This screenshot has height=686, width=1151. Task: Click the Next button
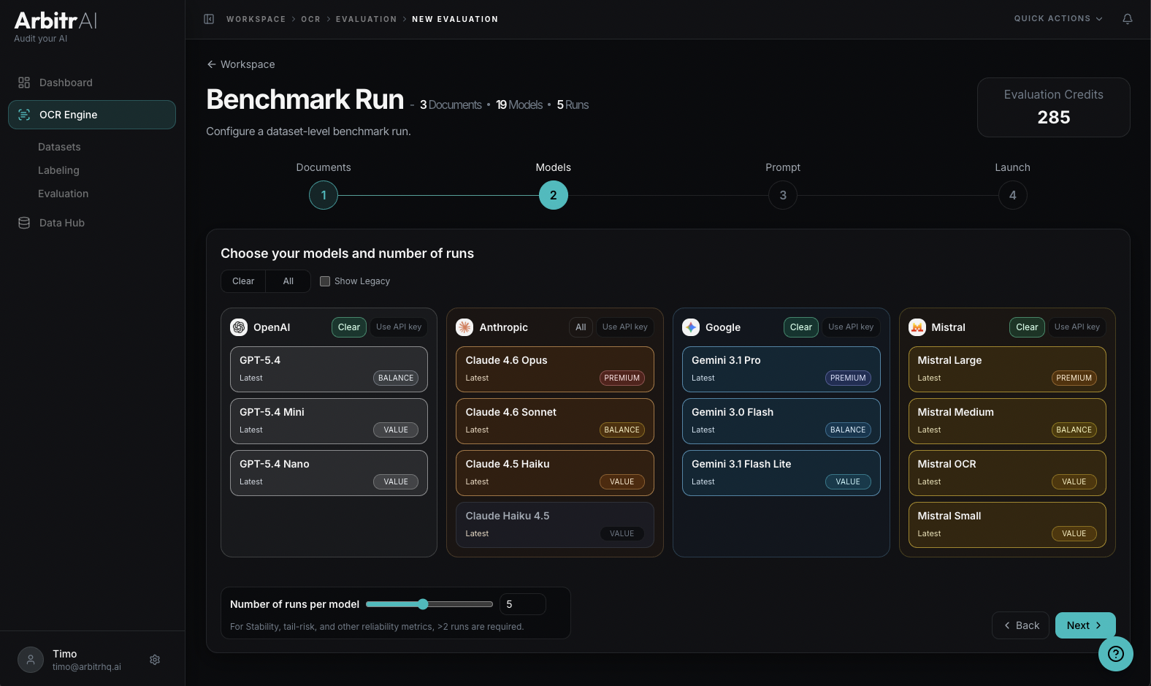pos(1085,625)
